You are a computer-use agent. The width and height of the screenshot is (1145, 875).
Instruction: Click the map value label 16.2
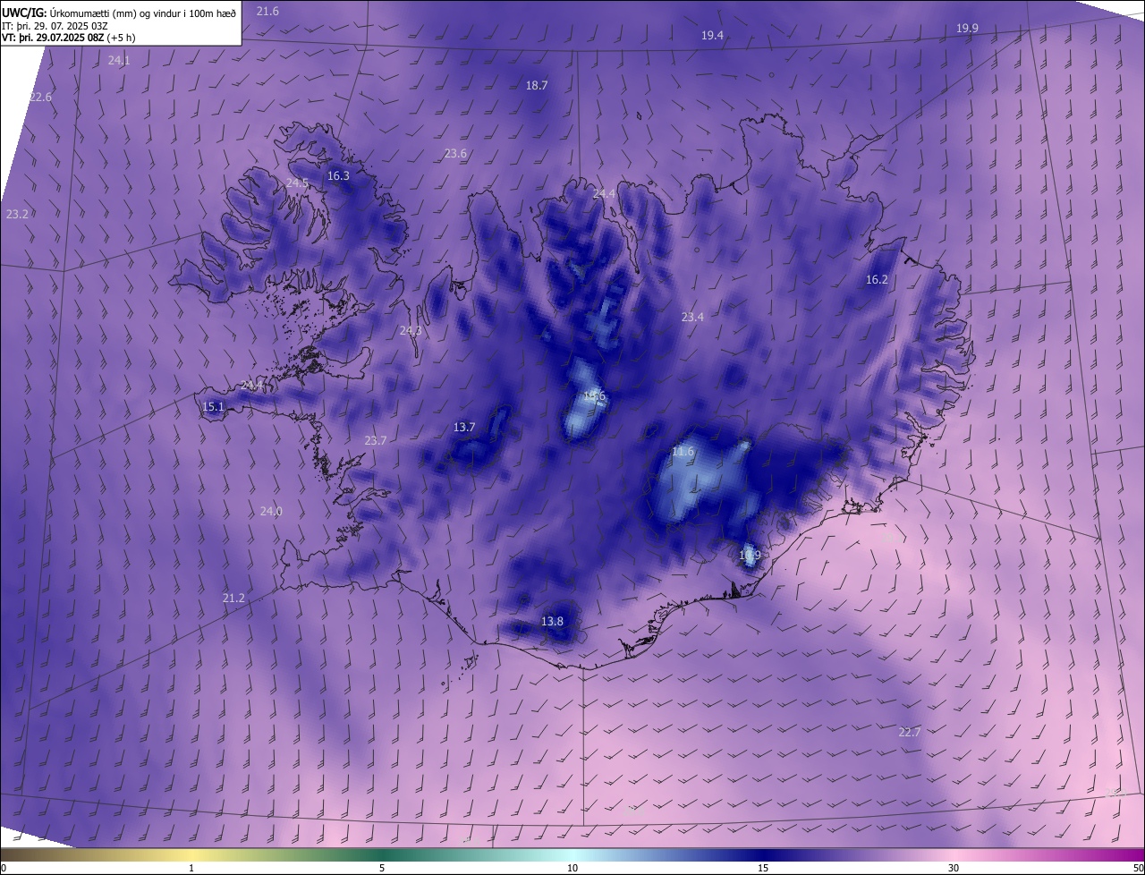[x=877, y=279]
